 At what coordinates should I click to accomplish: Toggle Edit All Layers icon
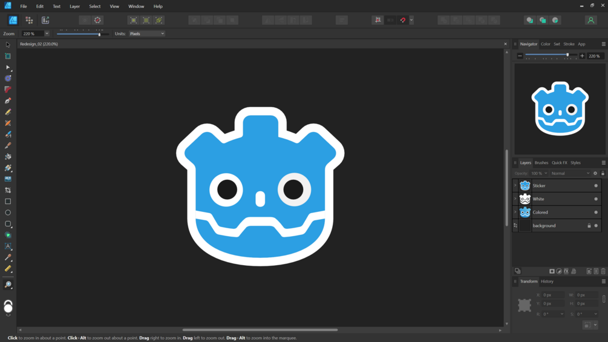coord(517,271)
